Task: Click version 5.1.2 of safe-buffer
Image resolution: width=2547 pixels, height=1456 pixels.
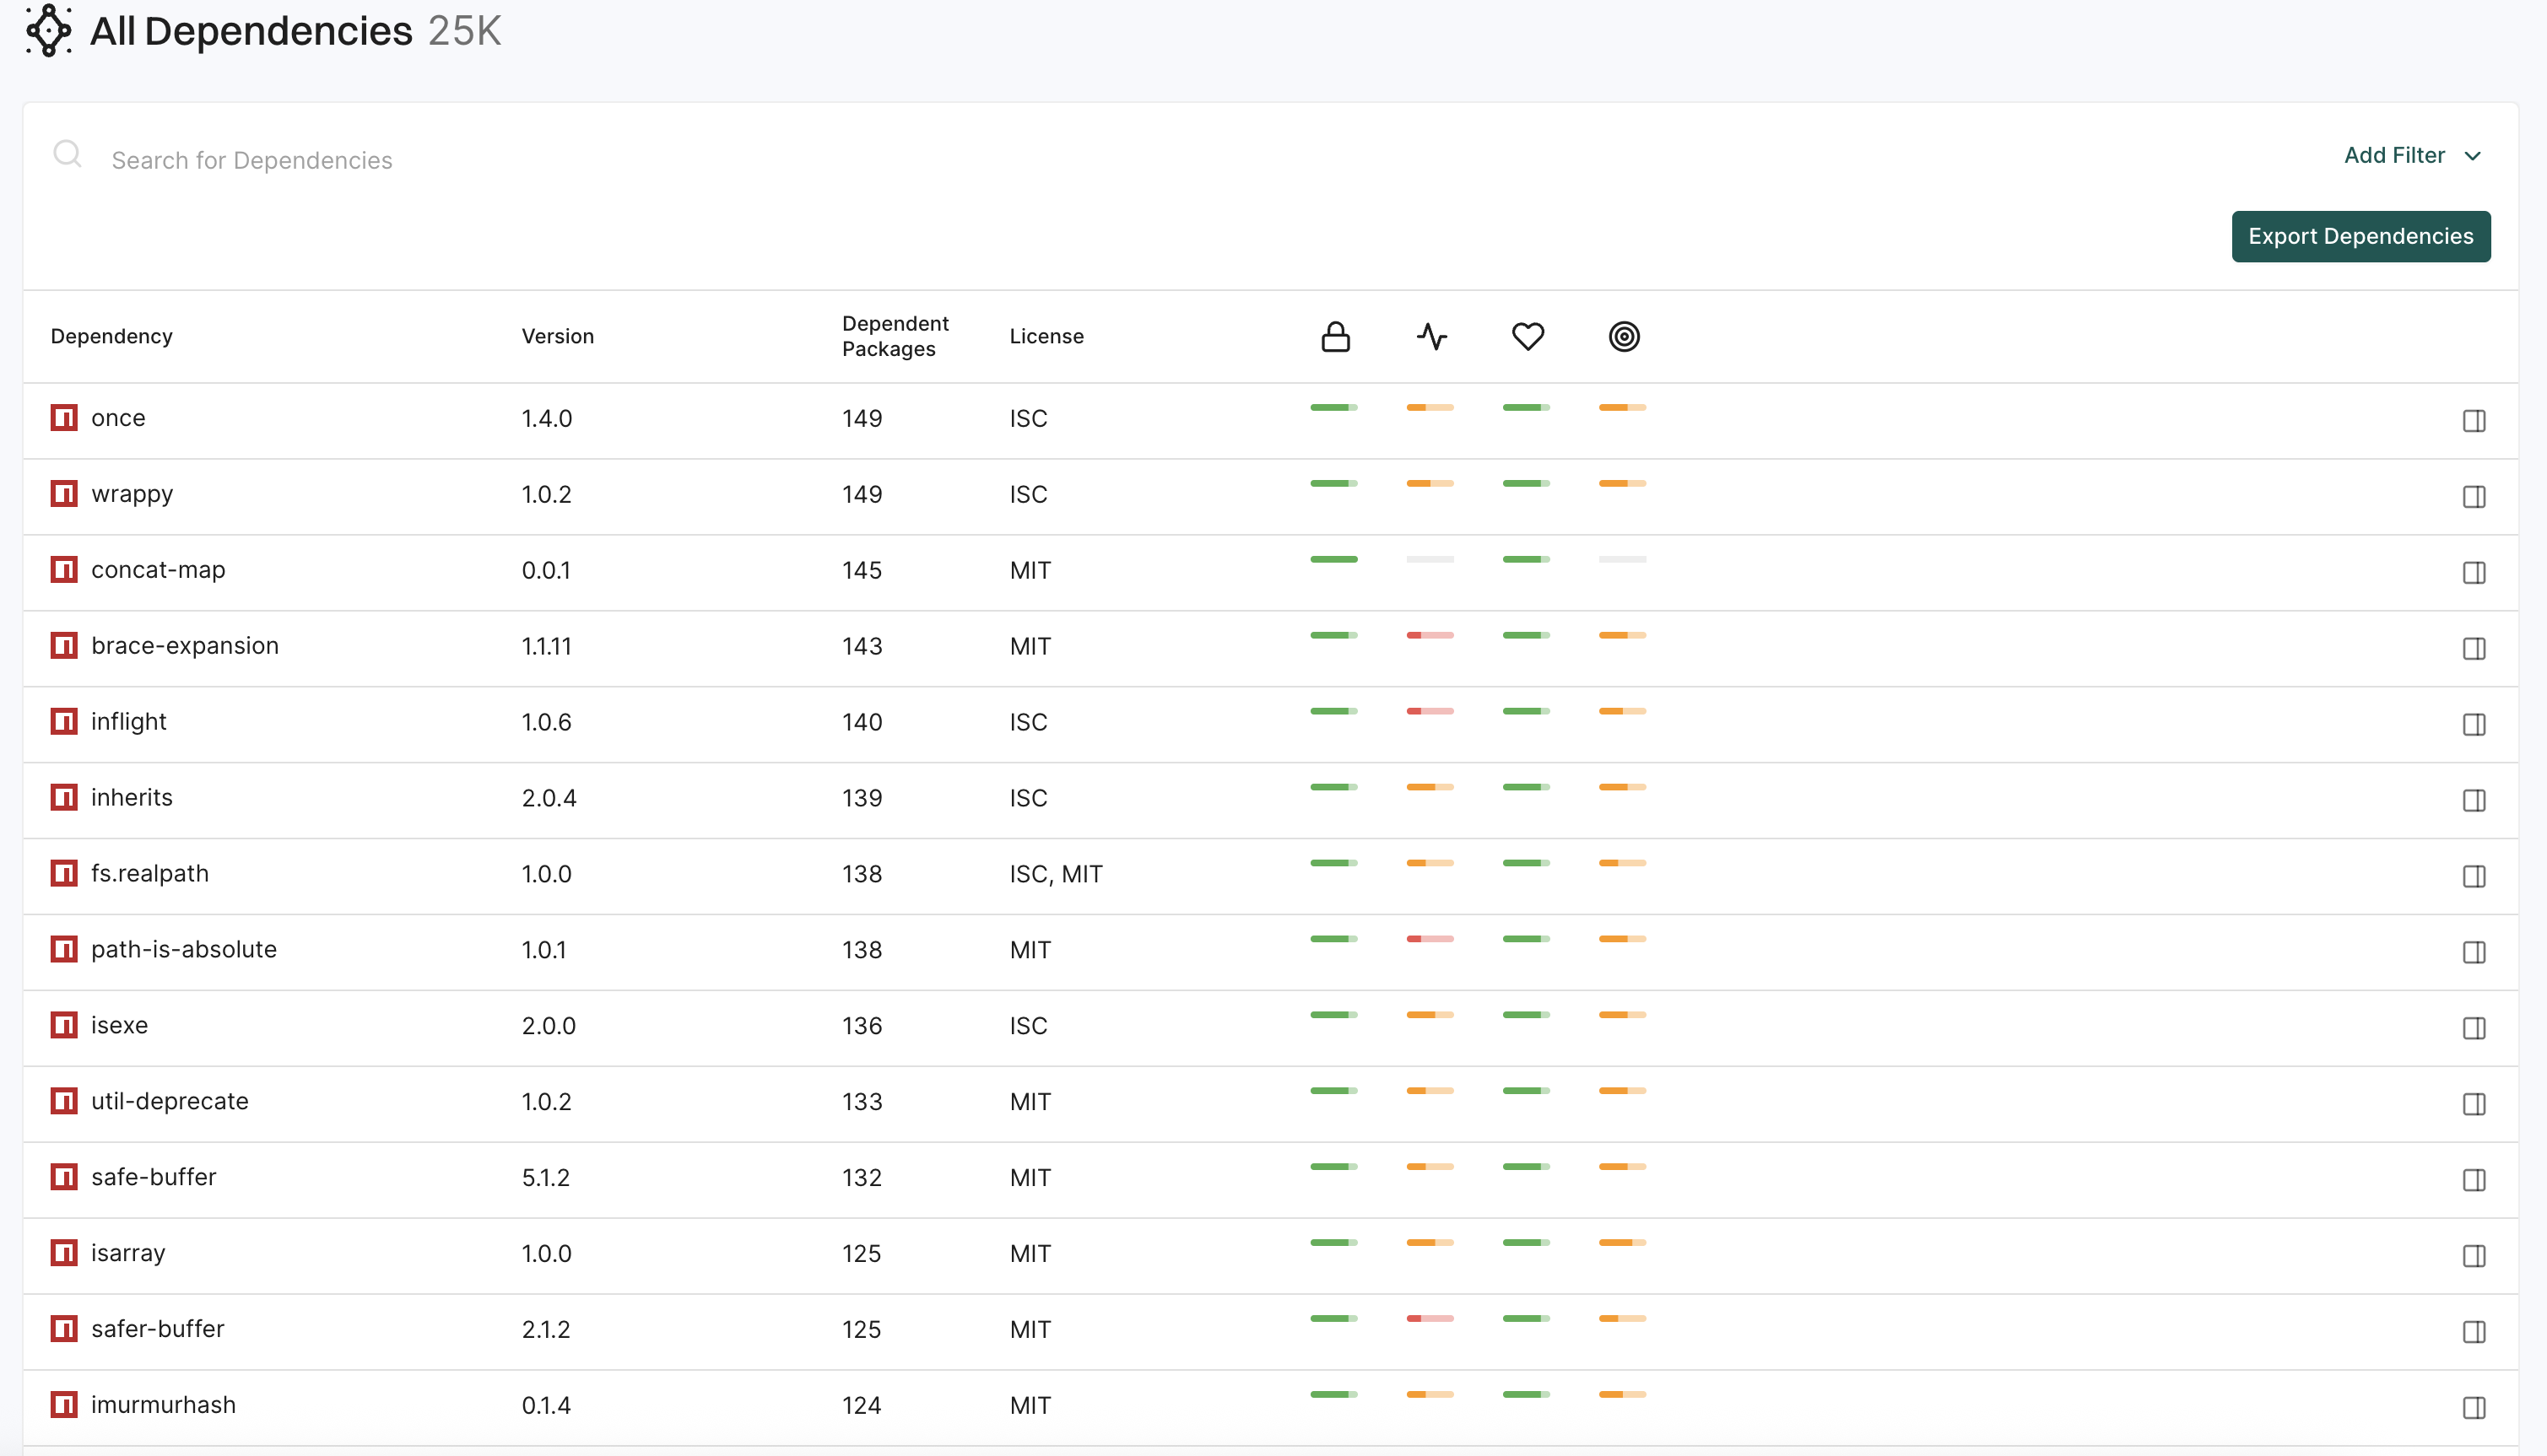Action: click(x=545, y=1177)
